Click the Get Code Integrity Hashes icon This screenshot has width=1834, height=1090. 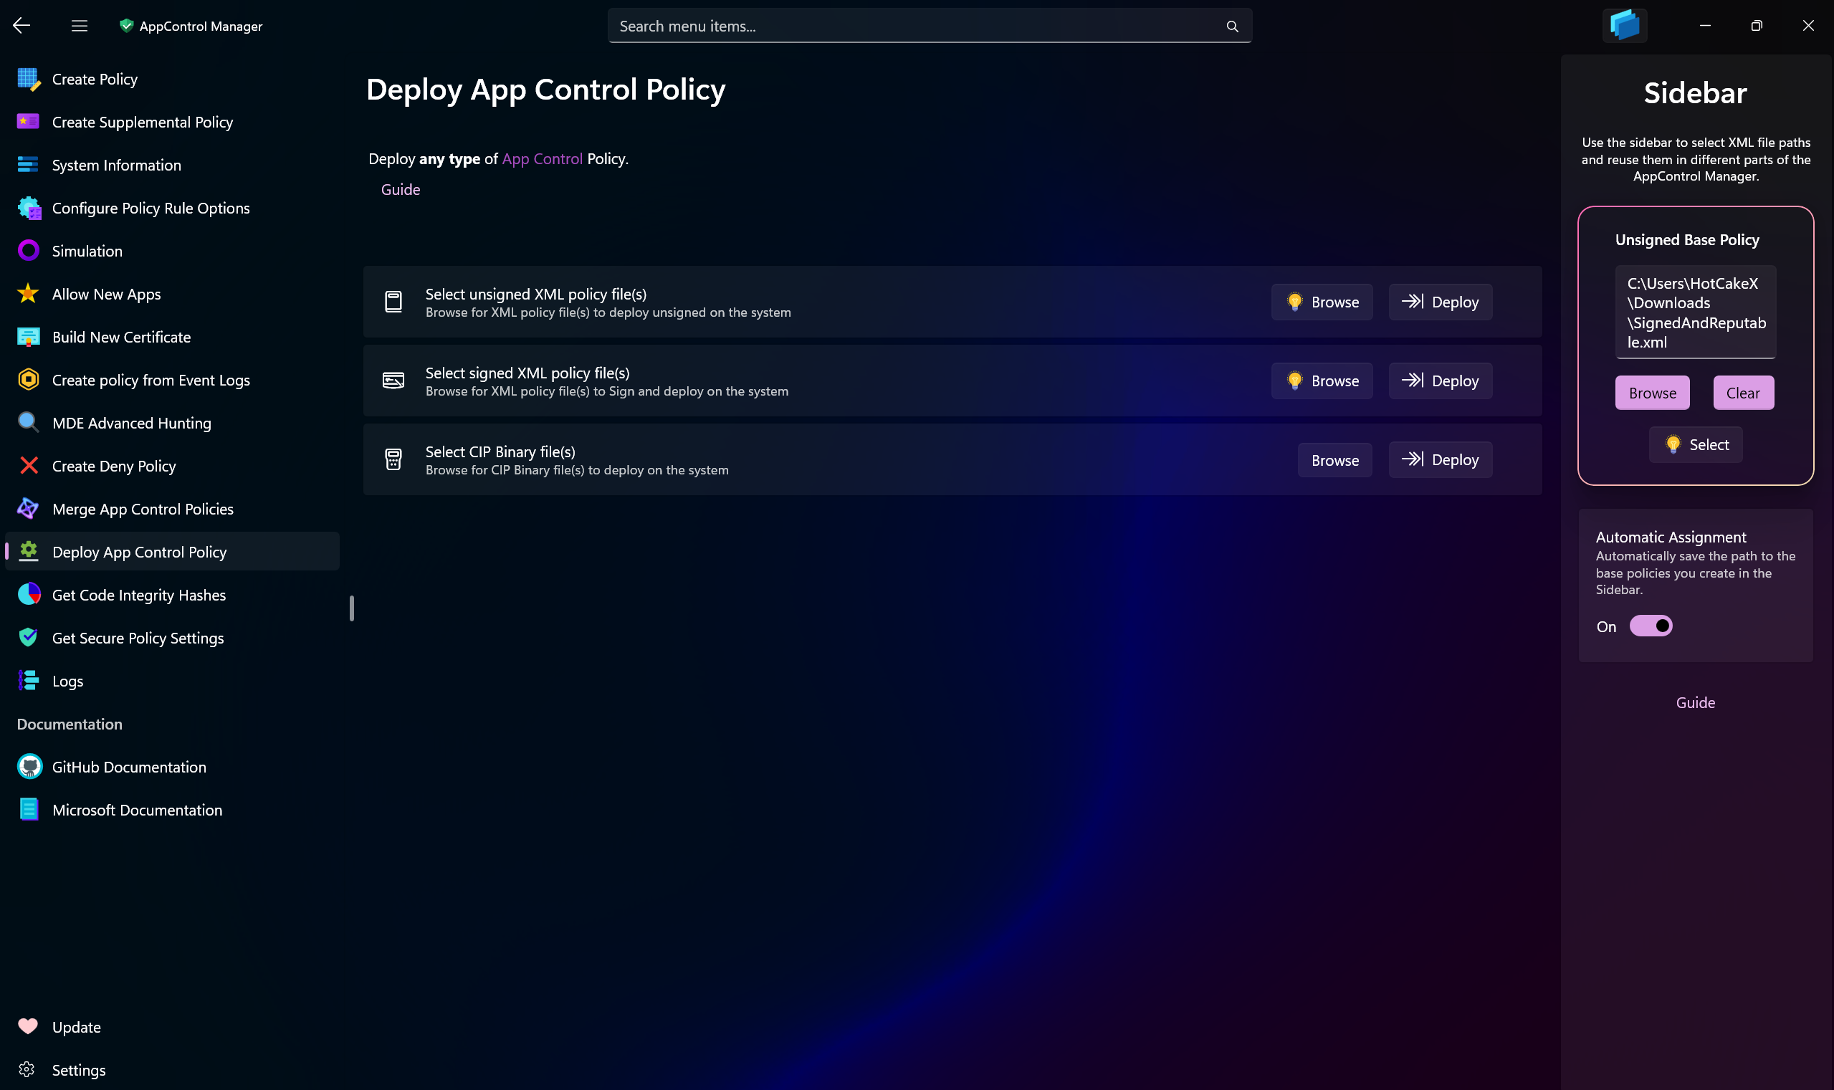pyautogui.click(x=30, y=594)
